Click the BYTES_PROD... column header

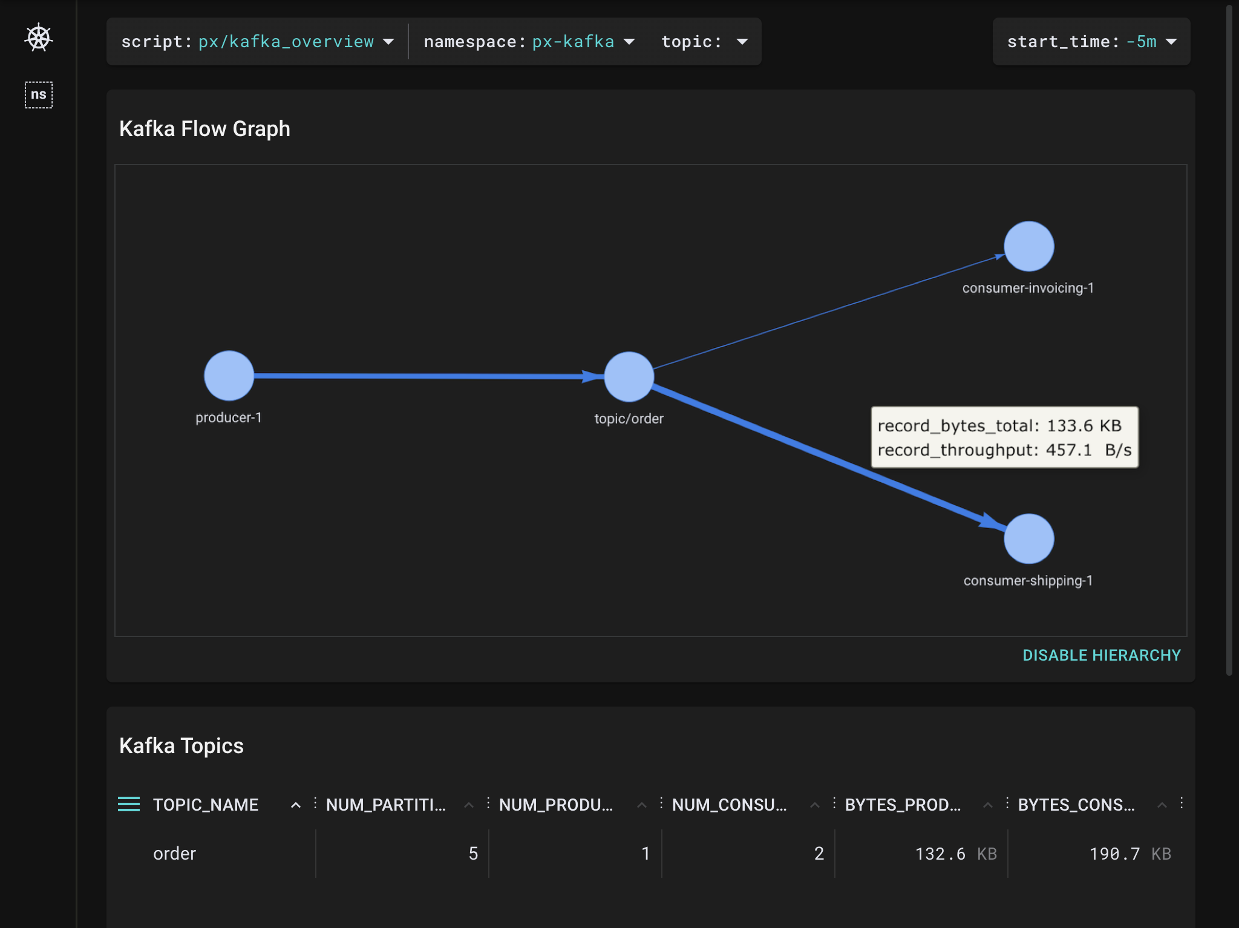[902, 805]
